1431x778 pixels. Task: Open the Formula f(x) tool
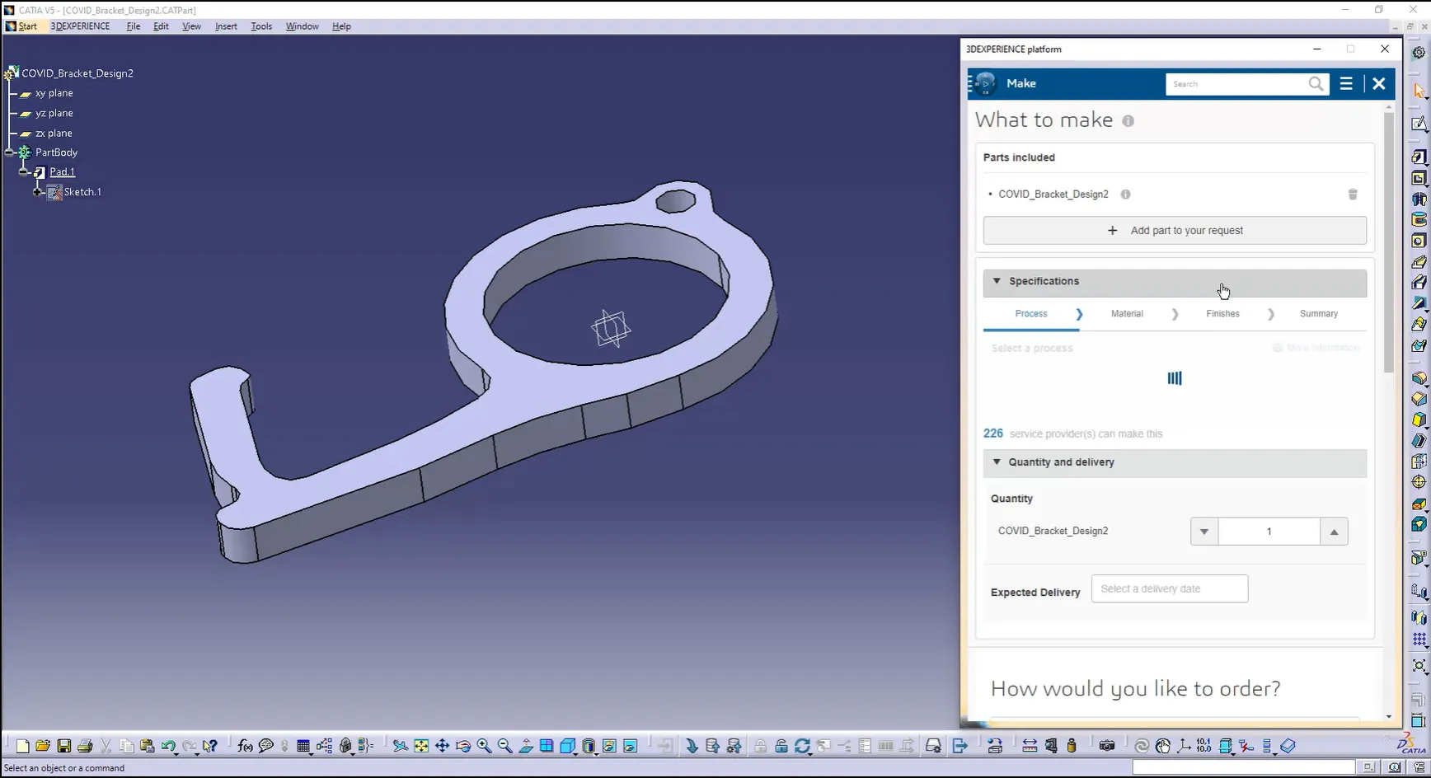click(245, 746)
